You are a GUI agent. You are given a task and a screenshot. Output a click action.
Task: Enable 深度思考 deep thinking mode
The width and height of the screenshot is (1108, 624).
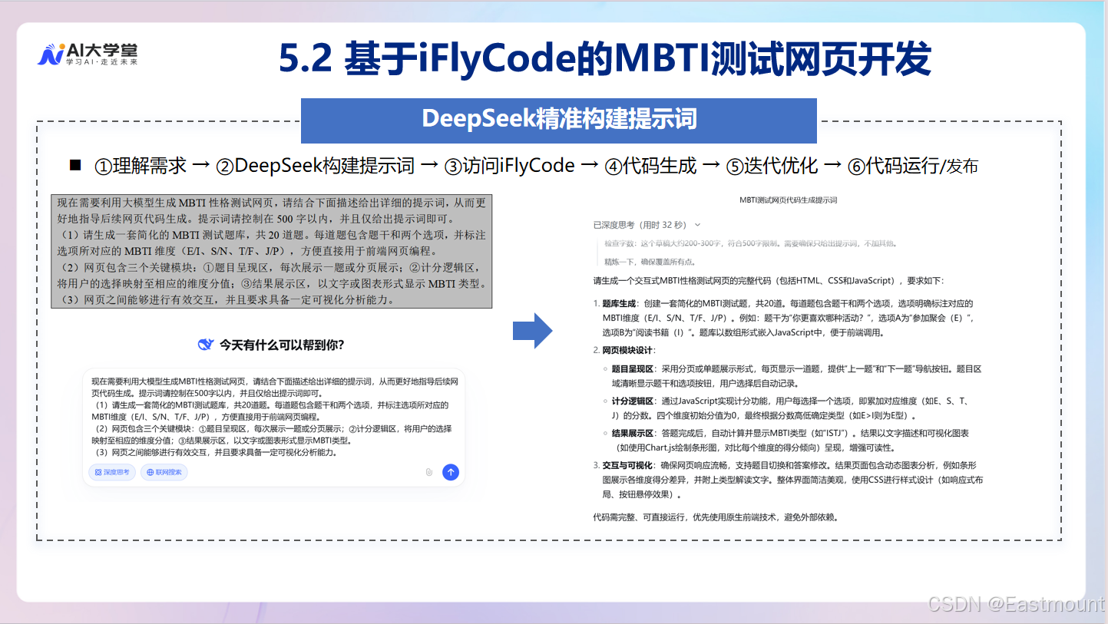(x=111, y=473)
